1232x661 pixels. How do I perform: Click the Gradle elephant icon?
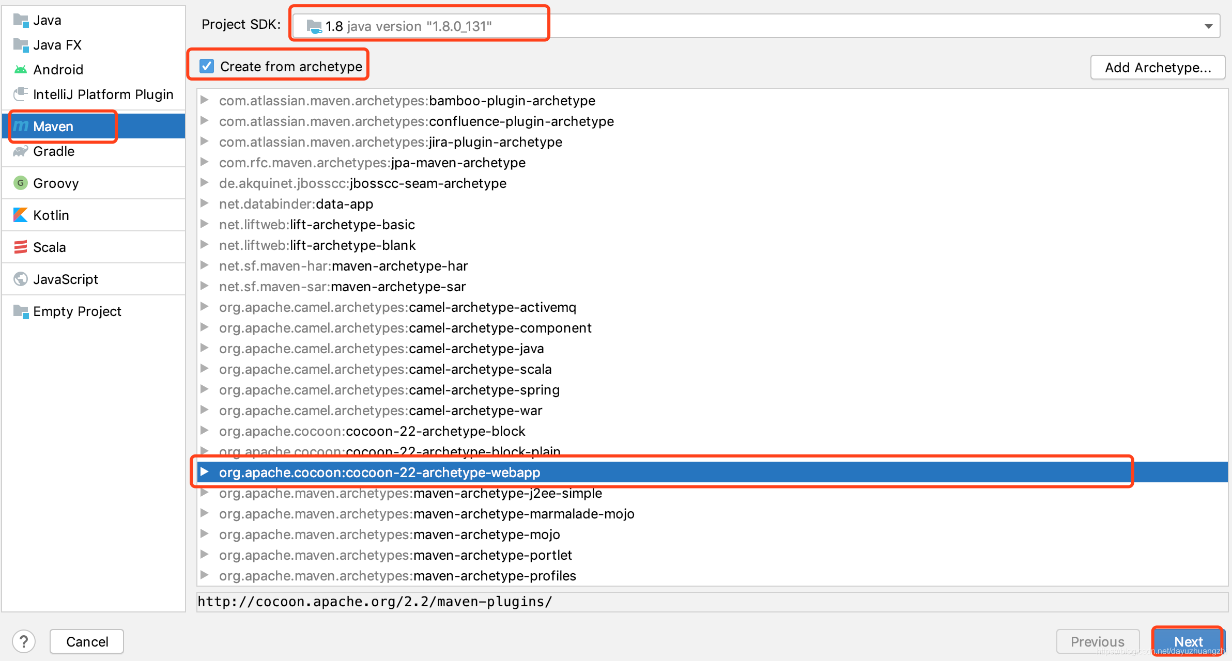[x=21, y=151]
